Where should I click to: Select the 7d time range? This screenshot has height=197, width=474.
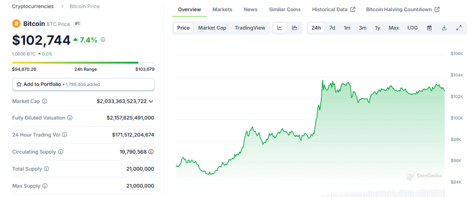pyautogui.click(x=332, y=28)
